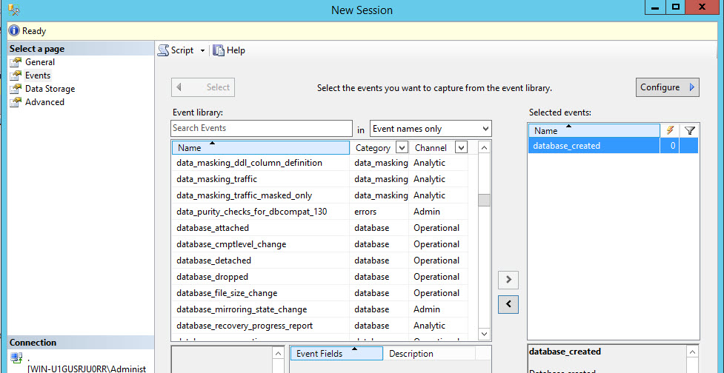
Task: Click the remove event left arrow button
Action: (508, 304)
